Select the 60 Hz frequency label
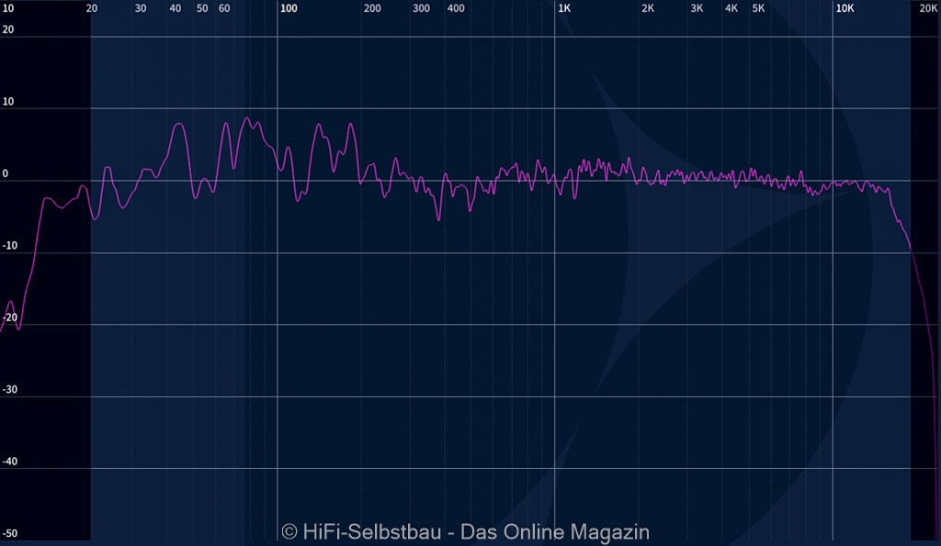Image resolution: width=941 pixels, height=546 pixels. [x=224, y=8]
